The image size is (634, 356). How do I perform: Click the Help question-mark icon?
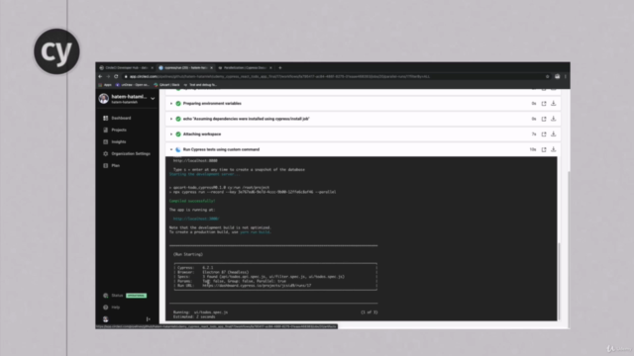point(106,308)
